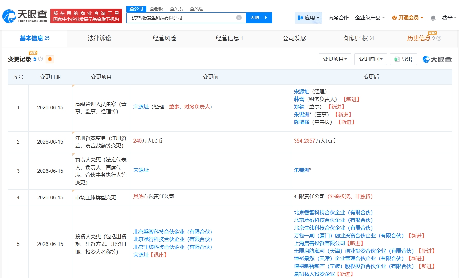Click the 导出 export button with Excel icon
The height and width of the screenshot is (278, 459).
(x=403, y=59)
